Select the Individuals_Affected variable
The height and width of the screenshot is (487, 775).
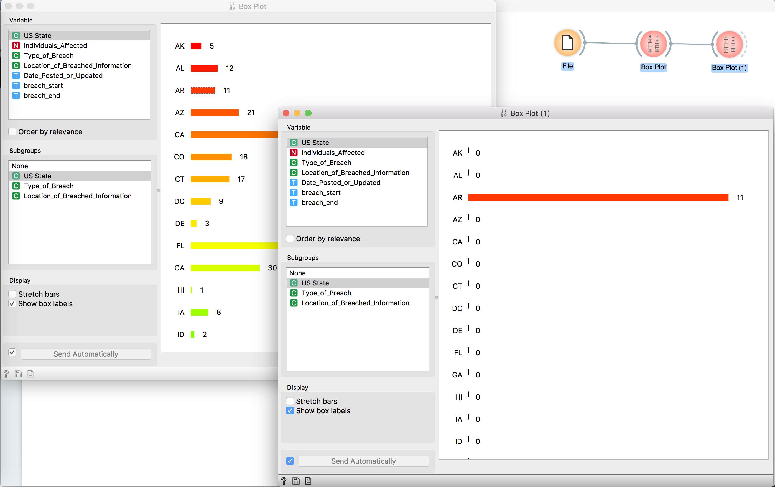click(55, 45)
